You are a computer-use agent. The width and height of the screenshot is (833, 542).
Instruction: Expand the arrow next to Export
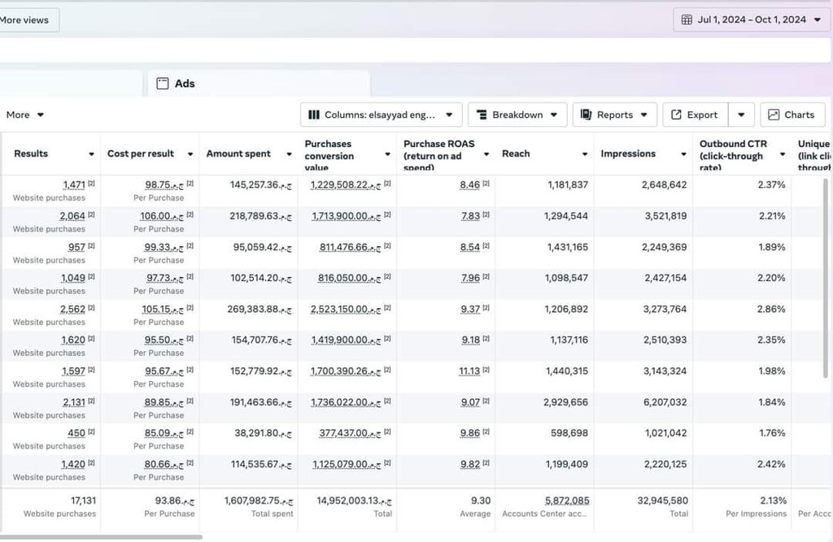(741, 115)
